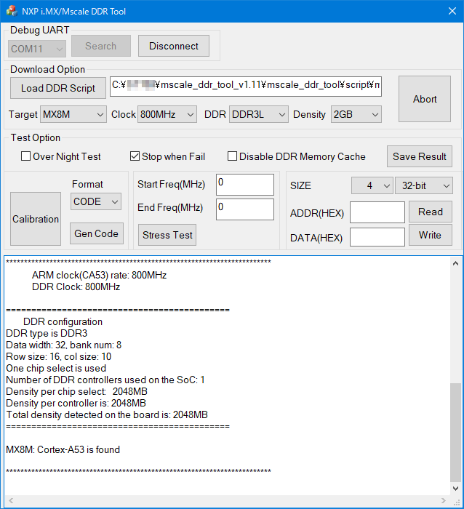This screenshot has width=464, height=509.
Task: Click the Save Result button
Action: [420, 156]
